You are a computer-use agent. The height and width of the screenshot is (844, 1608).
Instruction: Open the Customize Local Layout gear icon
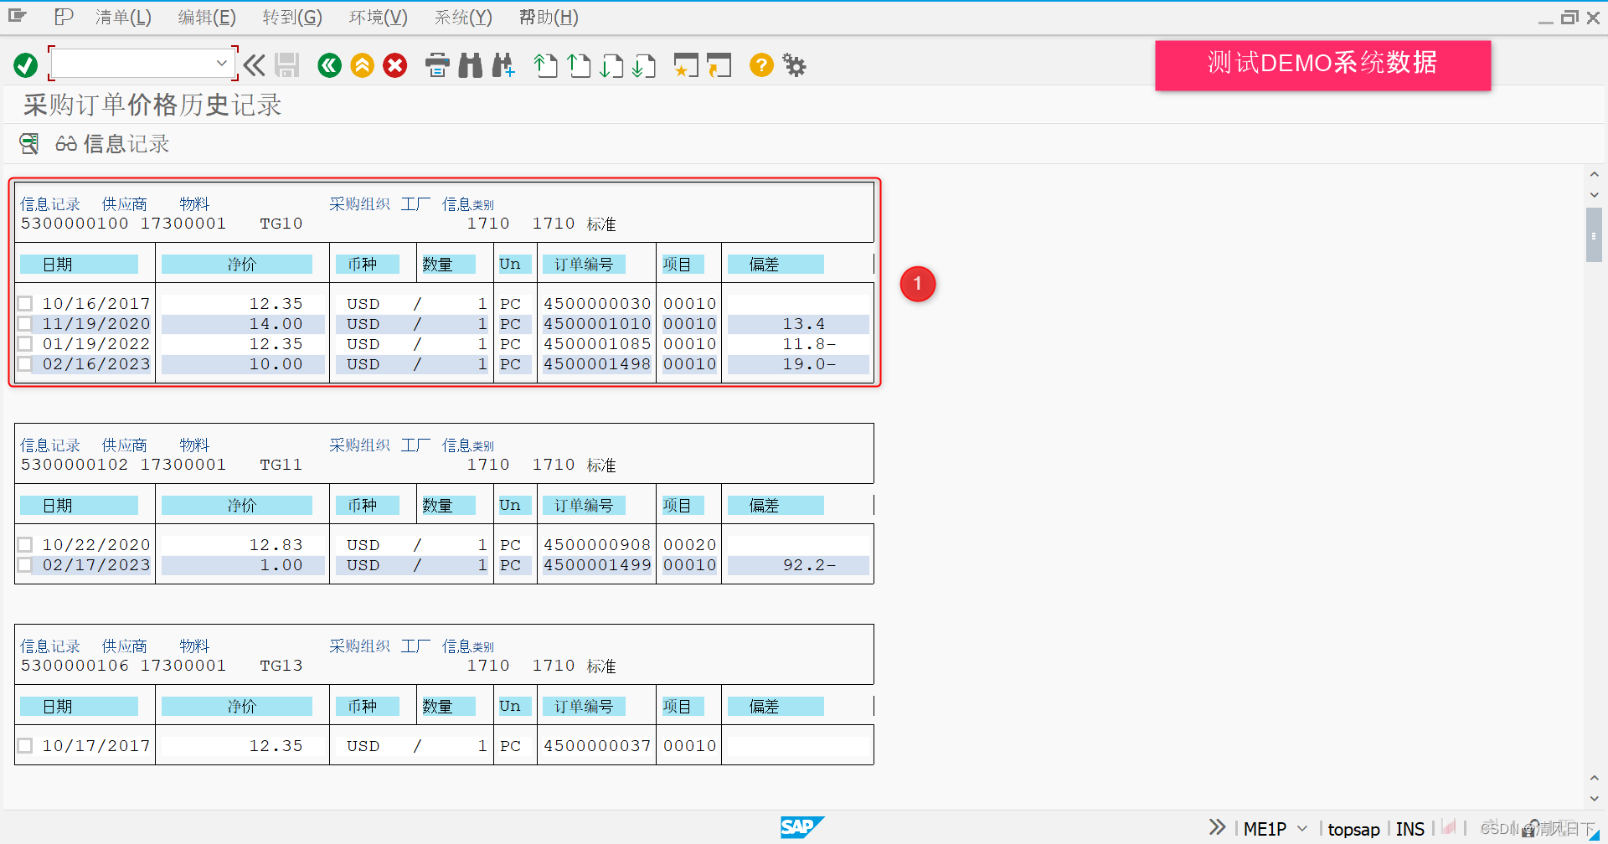[x=793, y=65]
